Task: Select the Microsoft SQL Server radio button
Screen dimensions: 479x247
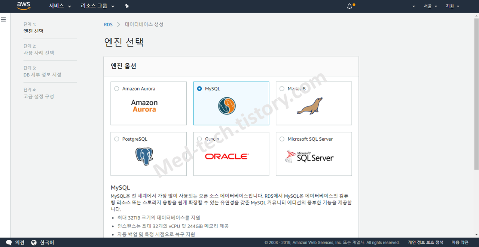Action: point(282,139)
